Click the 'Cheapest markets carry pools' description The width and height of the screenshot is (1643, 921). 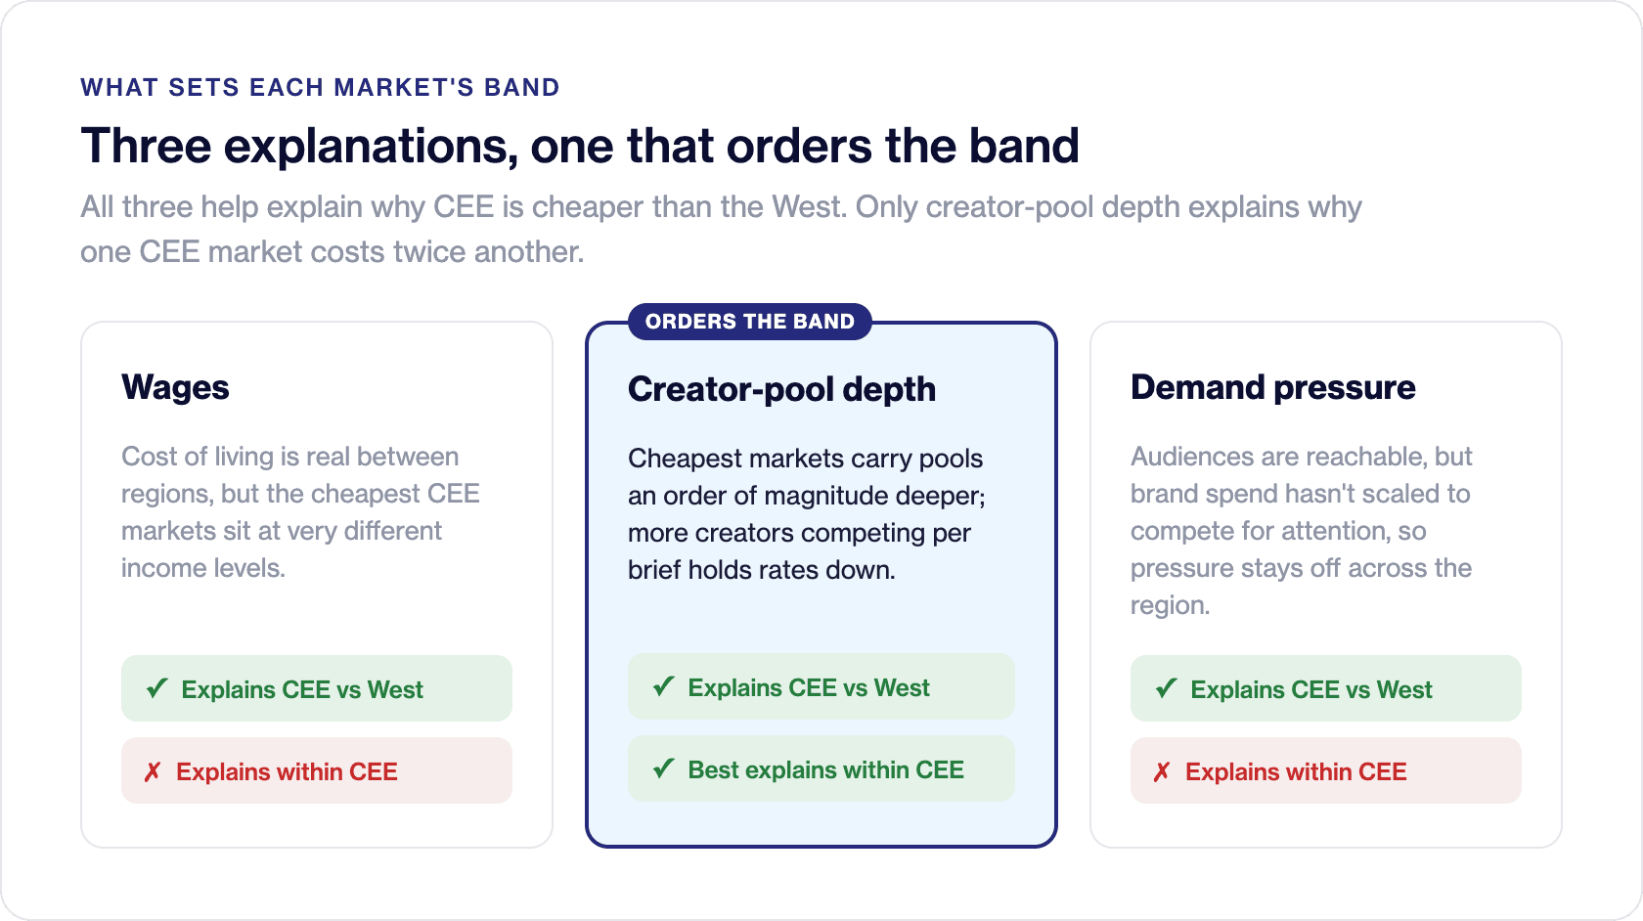click(807, 513)
